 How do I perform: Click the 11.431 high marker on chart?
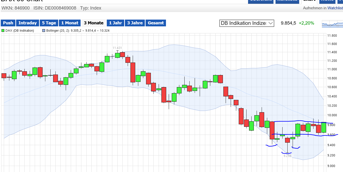(x=117, y=48)
